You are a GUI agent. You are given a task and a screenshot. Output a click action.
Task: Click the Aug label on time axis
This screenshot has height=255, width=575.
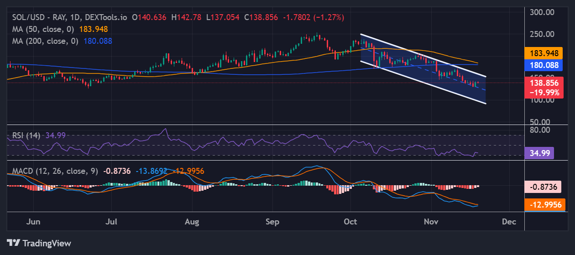point(192,222)
